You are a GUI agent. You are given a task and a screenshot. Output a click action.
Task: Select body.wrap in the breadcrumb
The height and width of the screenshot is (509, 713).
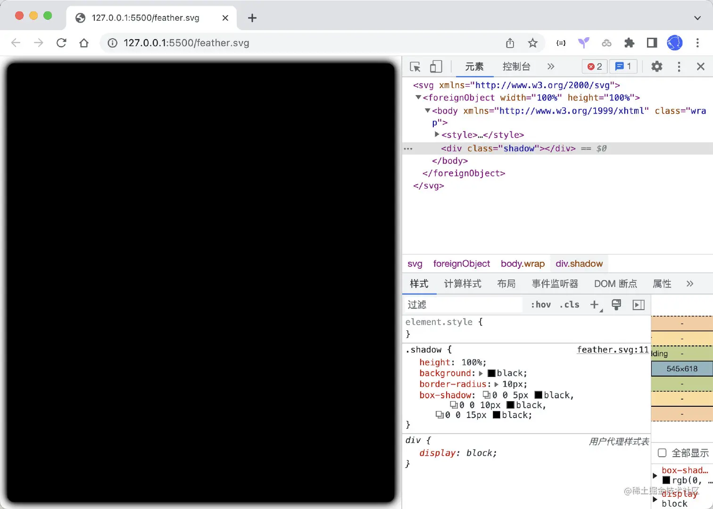(x=522, y=264)
